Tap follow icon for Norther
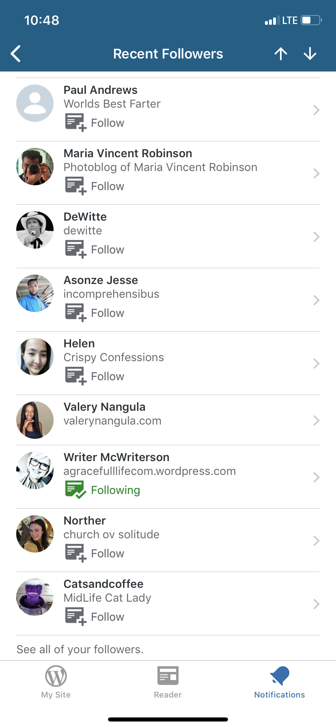This screenshot has height=728, width=336. pos(76,553)
